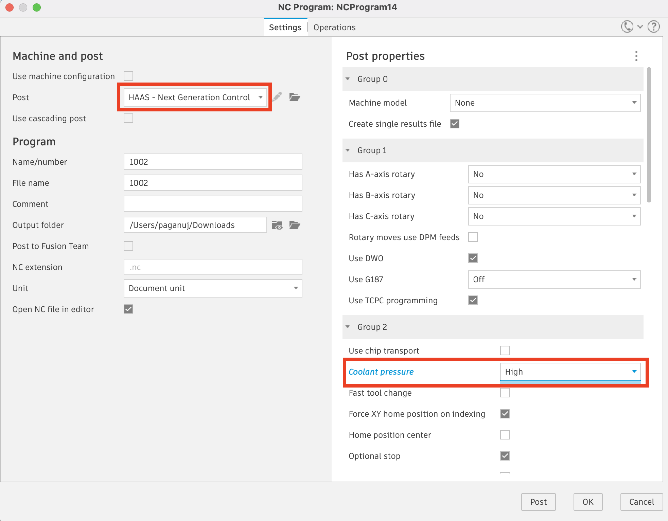Enable Use machine configuration checkbox
This screenshot has height=521, width=668.
128,76
